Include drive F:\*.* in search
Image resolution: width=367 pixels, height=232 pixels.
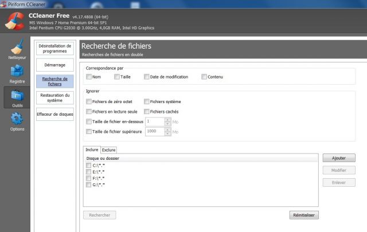tap(88, 178)
